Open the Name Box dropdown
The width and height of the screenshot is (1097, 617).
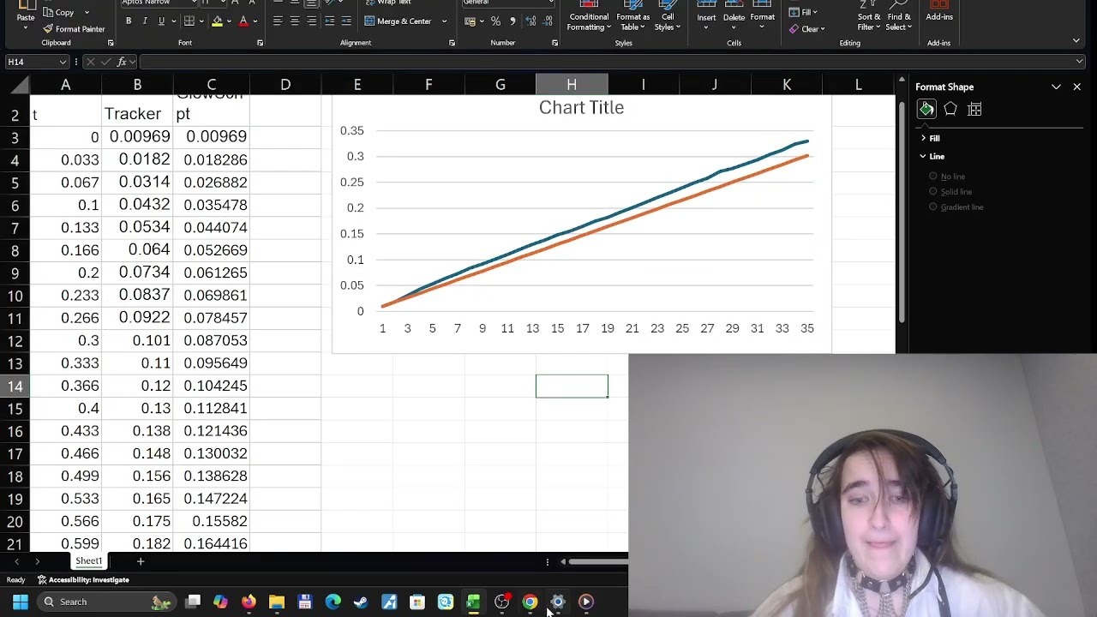pyautogui.click(x=63, y=62)
